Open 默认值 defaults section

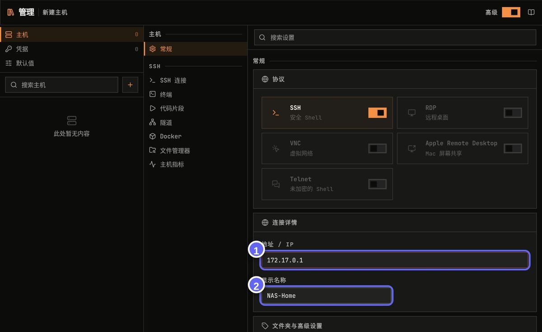(72, 63)
